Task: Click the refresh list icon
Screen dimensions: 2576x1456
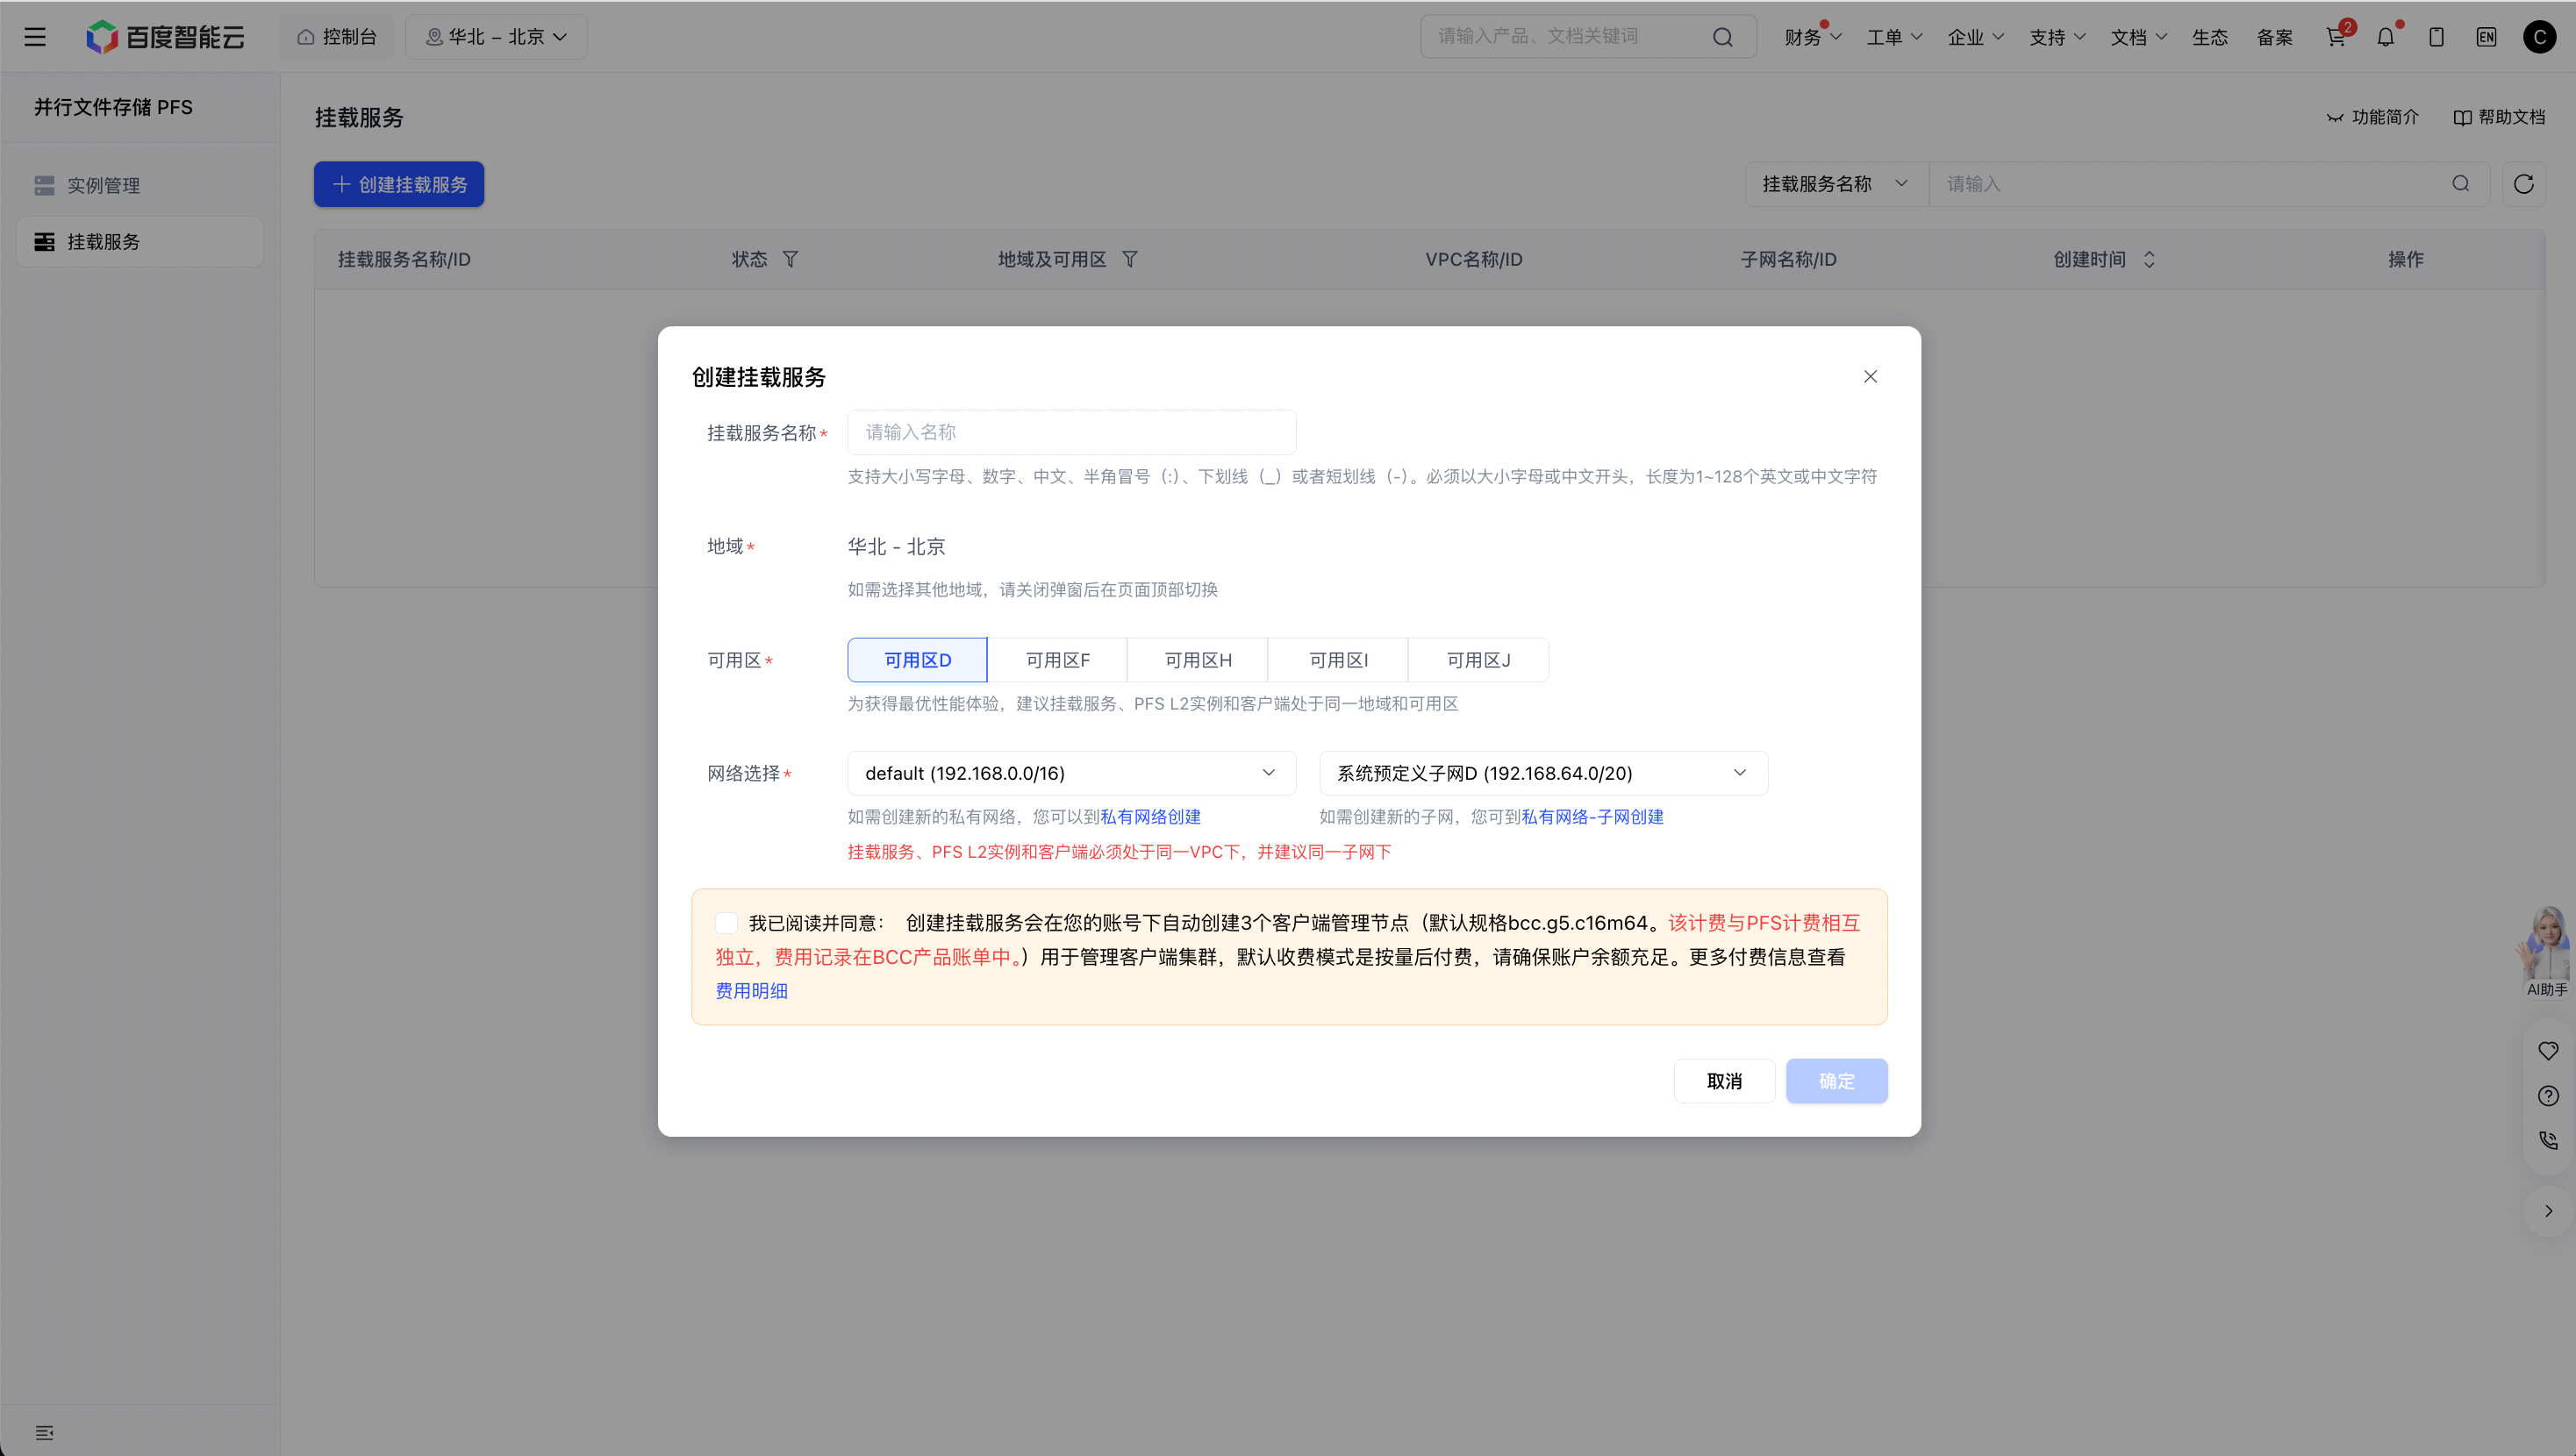Action: click(2523, 184)
